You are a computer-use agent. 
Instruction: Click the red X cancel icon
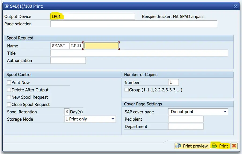click(x=234, y=146)
